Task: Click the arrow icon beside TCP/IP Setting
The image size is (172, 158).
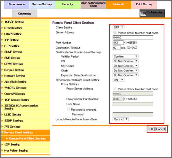Action: [2, 22]
